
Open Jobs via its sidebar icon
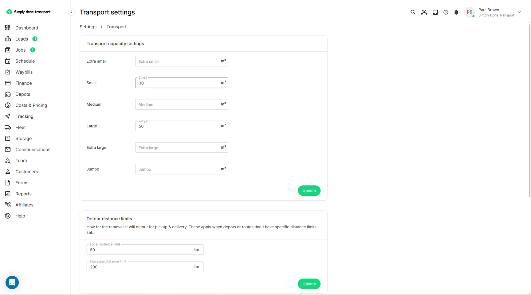(x=8, y=50)
